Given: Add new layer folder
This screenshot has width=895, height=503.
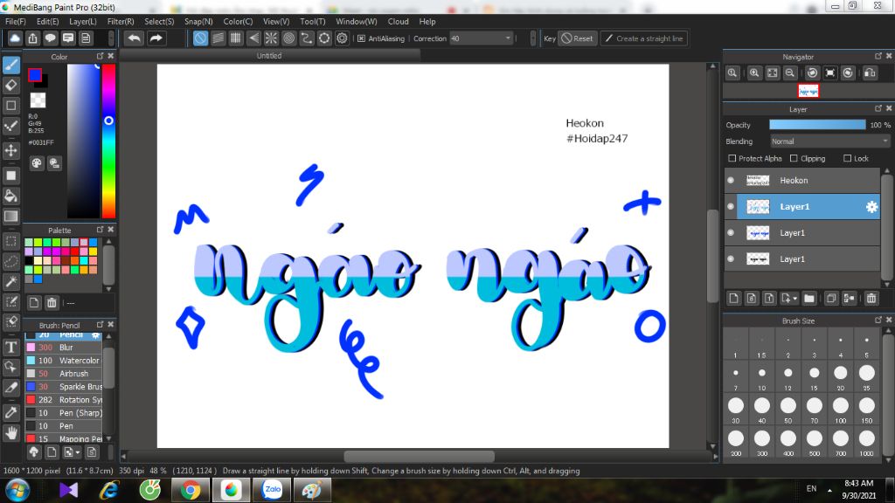Looking at the screenshot, I should pos(808,299).
